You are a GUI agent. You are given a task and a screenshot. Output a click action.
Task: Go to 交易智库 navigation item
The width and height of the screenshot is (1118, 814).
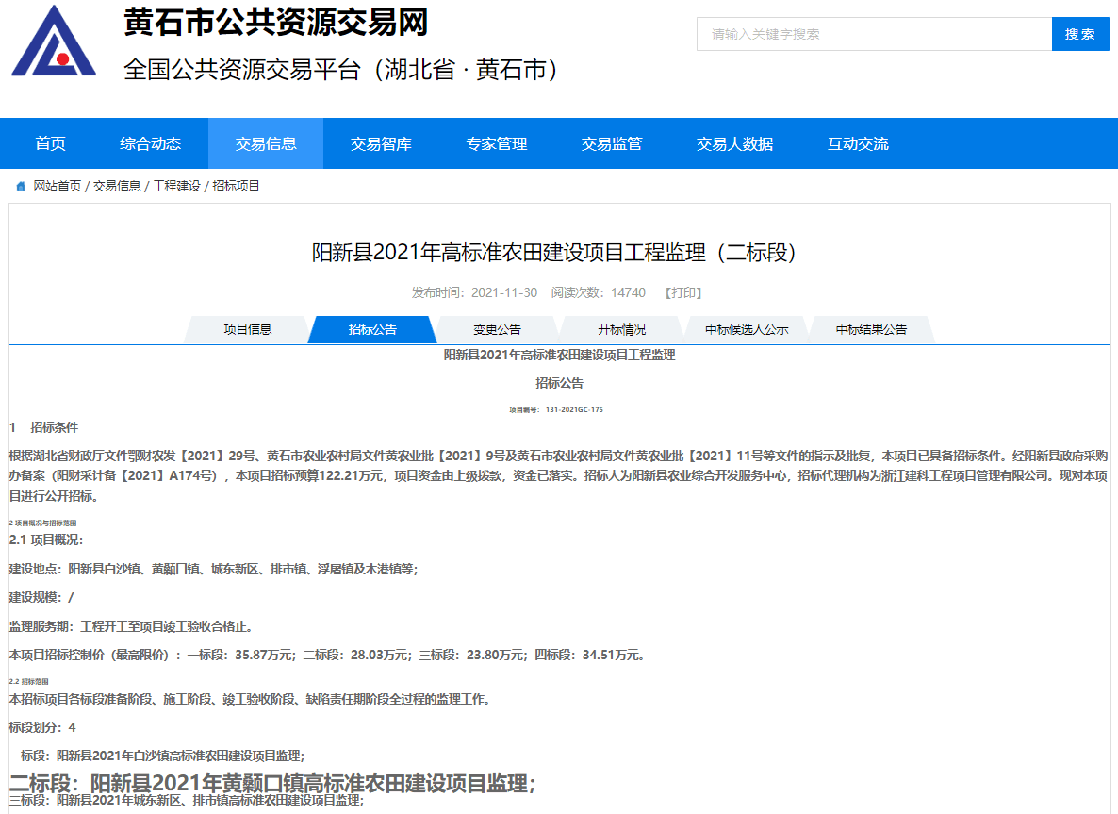coord(381,144)
